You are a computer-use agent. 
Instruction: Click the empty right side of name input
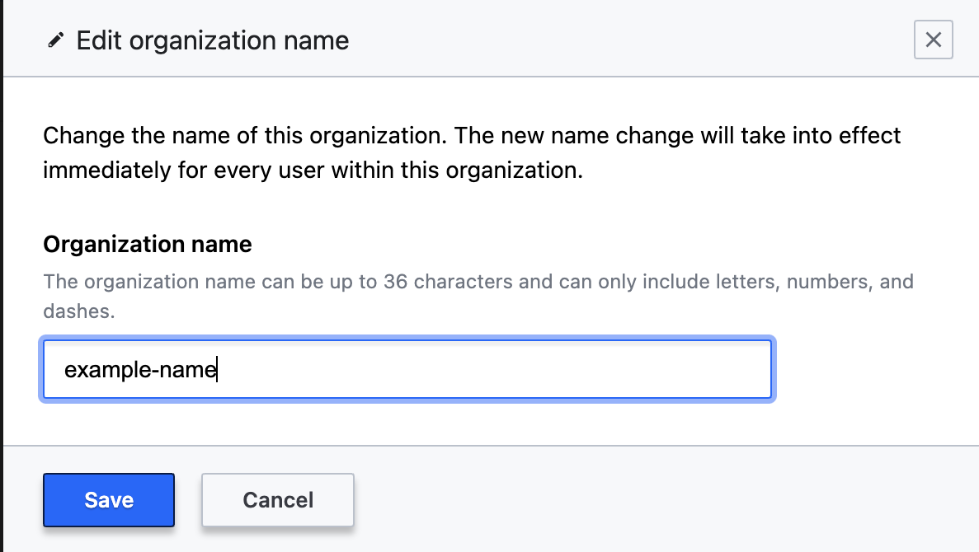[577, 370]
